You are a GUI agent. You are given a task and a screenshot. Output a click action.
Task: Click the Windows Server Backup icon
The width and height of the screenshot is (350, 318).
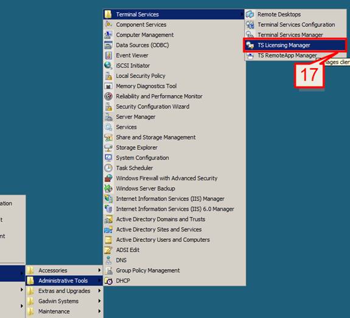point(108,189)
